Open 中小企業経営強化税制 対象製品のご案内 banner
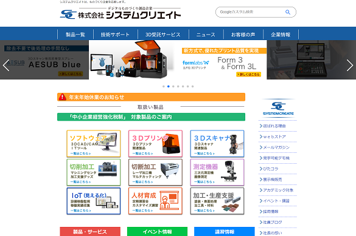The image size is (356, 236). coord(151,117)
